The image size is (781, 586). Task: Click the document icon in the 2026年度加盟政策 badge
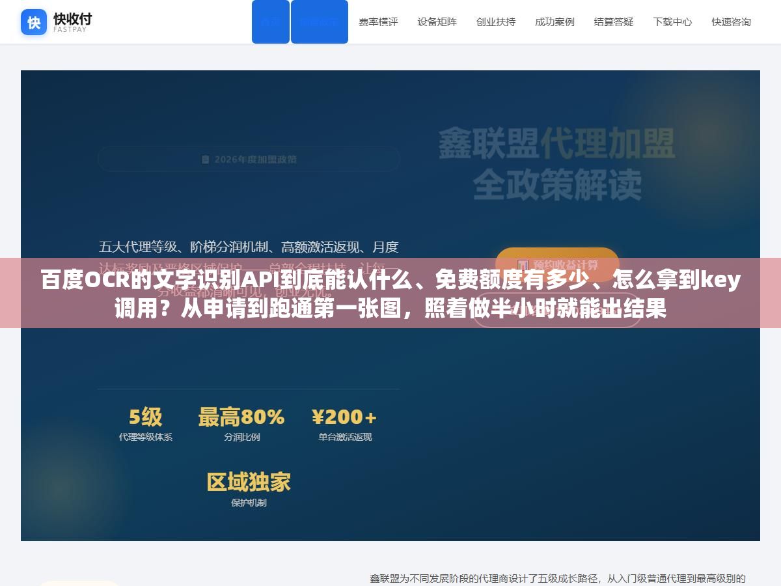[x=206, y=159]
